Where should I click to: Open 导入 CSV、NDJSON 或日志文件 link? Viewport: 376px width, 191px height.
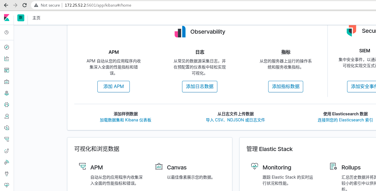pyautogui.click(x=236, y=120)
